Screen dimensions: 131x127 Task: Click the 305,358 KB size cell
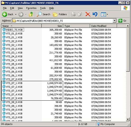[56, 30]
